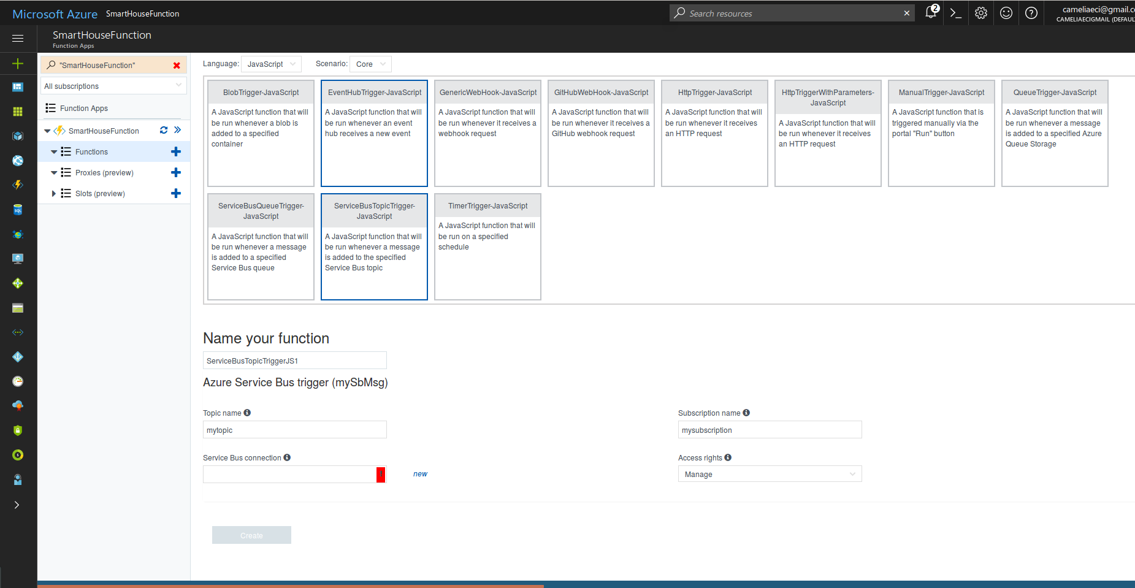Choose the ServiceBusTopicTrigger-JavaScript template

coord(374,246)
